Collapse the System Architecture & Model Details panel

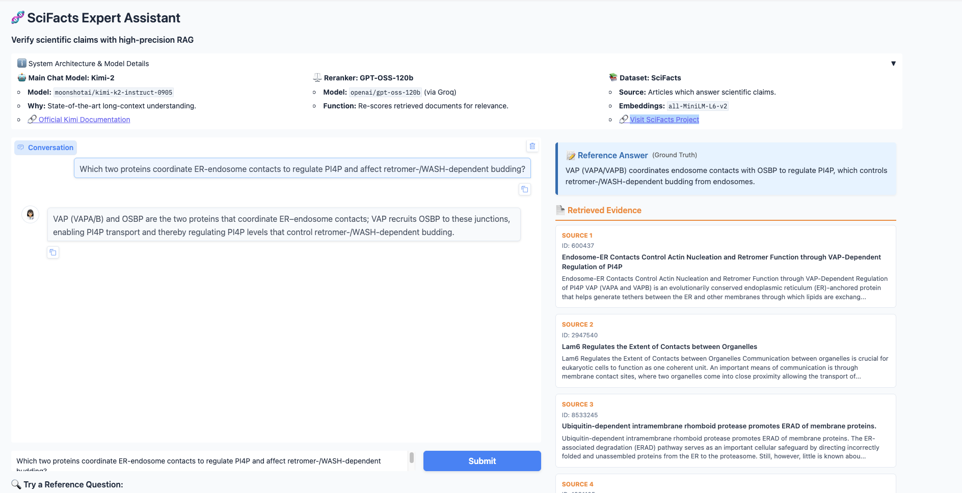tap(893, 64)
